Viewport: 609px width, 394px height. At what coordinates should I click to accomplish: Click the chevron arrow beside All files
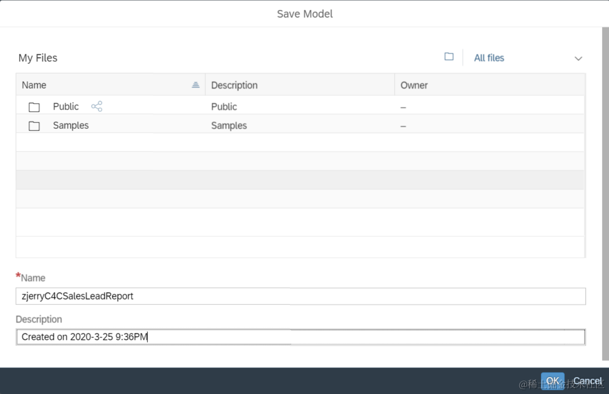[578, 59]
